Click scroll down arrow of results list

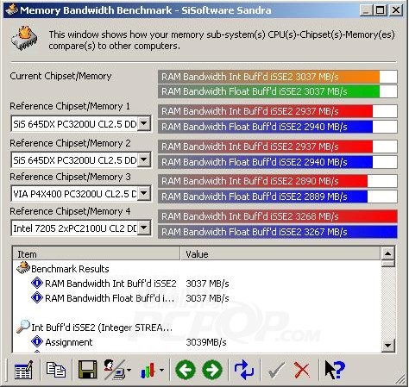tap(387, 346)
